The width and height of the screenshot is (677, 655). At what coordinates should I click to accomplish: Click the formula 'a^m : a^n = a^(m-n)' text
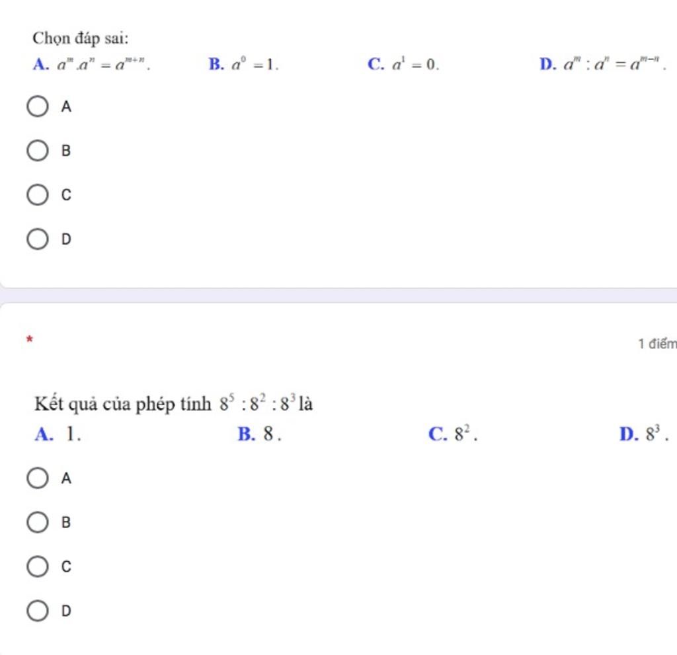tap(615, 65)
